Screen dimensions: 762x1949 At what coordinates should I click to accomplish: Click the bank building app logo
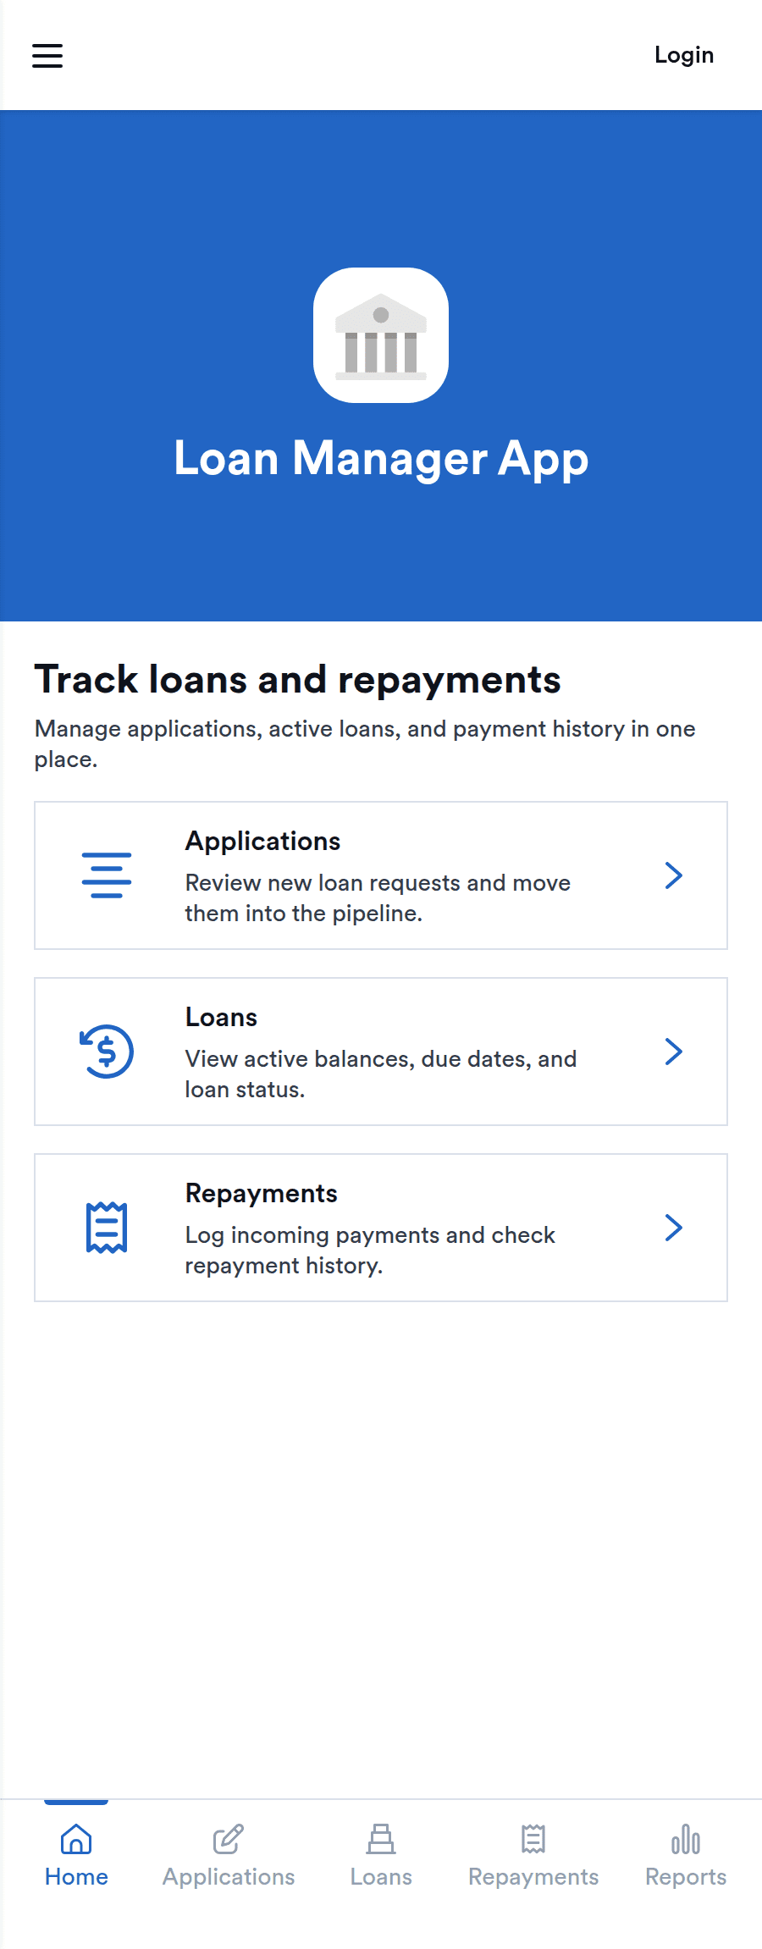(381, 335)
